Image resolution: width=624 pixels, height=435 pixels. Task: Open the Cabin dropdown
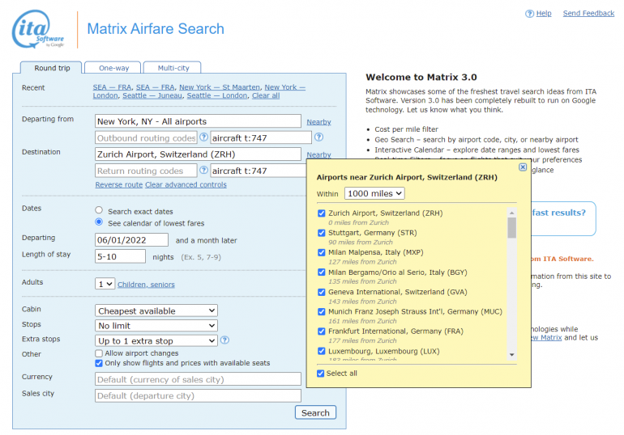pyautogui.click(x=156, y=310)
